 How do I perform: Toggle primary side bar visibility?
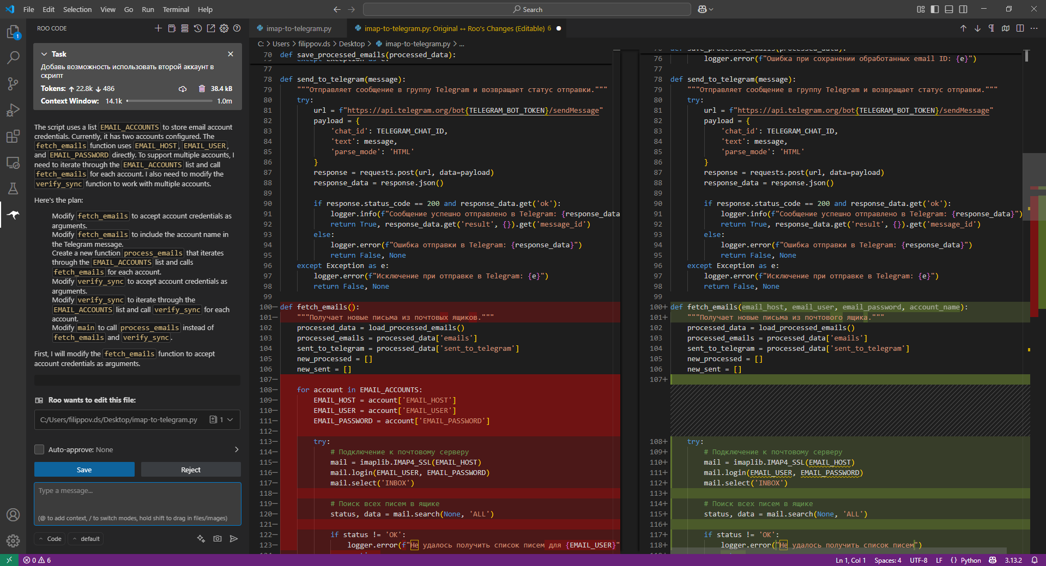point(935,9)
